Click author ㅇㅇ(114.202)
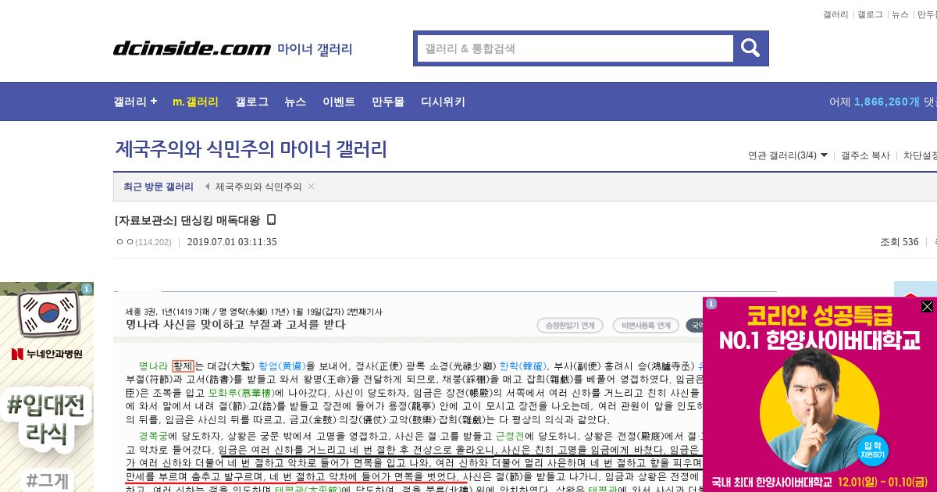Viewport: 937px width, 492px height. pyautogui.click(x=144, y=242)
